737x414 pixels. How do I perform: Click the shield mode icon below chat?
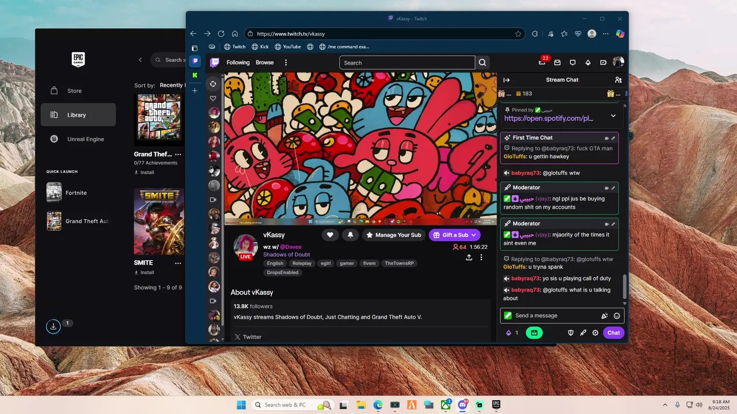click(x=571, y=332)
